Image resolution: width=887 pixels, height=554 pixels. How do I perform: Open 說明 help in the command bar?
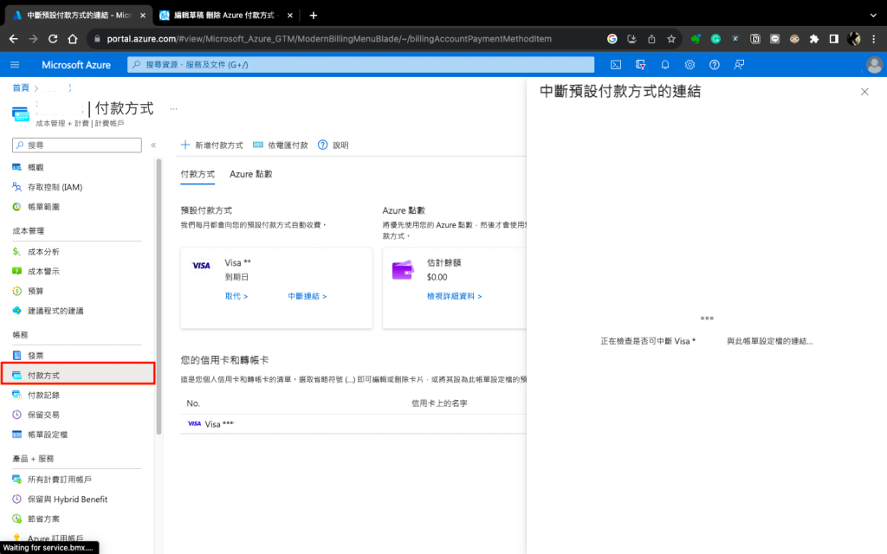333,145
